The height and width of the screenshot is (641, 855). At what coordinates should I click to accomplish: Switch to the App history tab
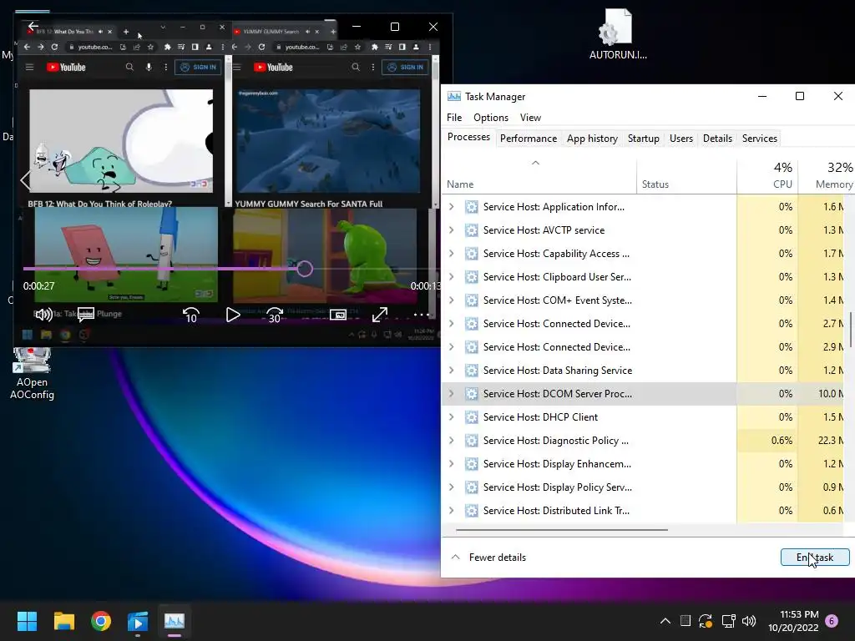point(592,139)
